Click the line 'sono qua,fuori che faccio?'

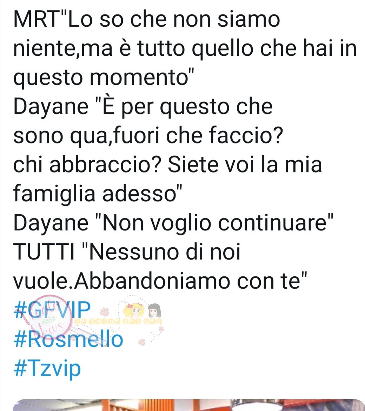click(148, 136)
